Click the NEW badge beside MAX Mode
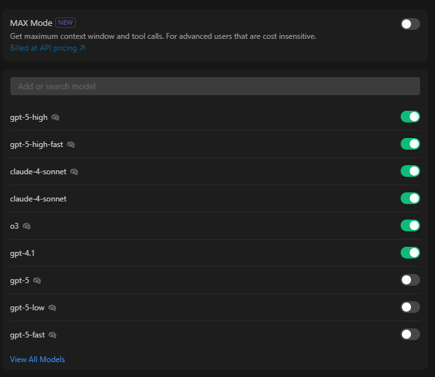Screen dimensions: 435x377 [x=65, y=23]
